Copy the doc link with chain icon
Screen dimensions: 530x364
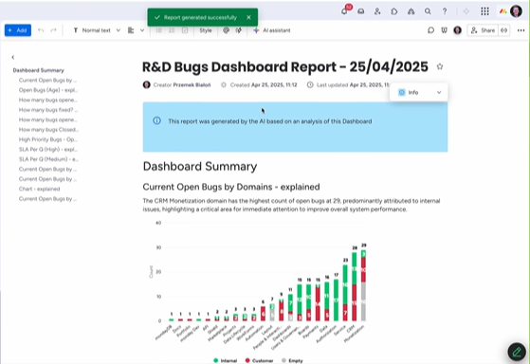click(504, 30)
